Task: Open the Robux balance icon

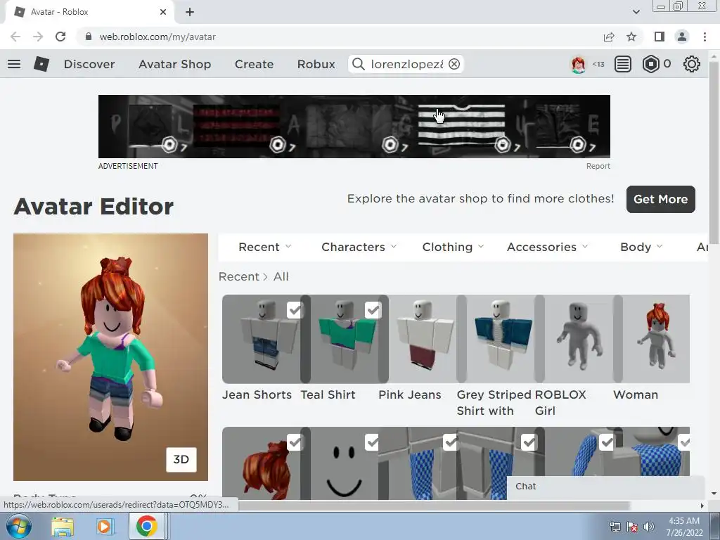Action: 650,64
